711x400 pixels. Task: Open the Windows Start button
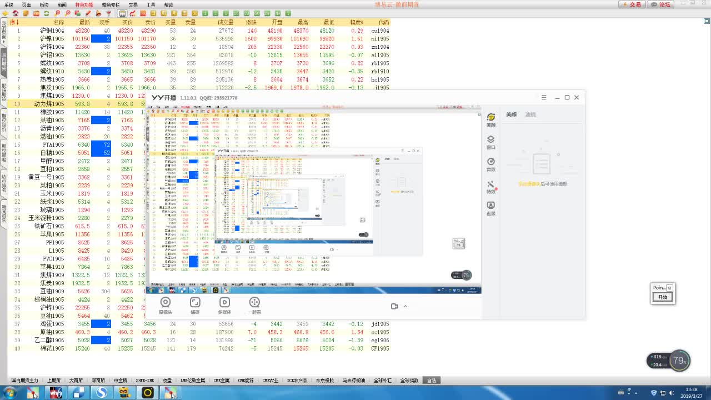coord(9,393)
